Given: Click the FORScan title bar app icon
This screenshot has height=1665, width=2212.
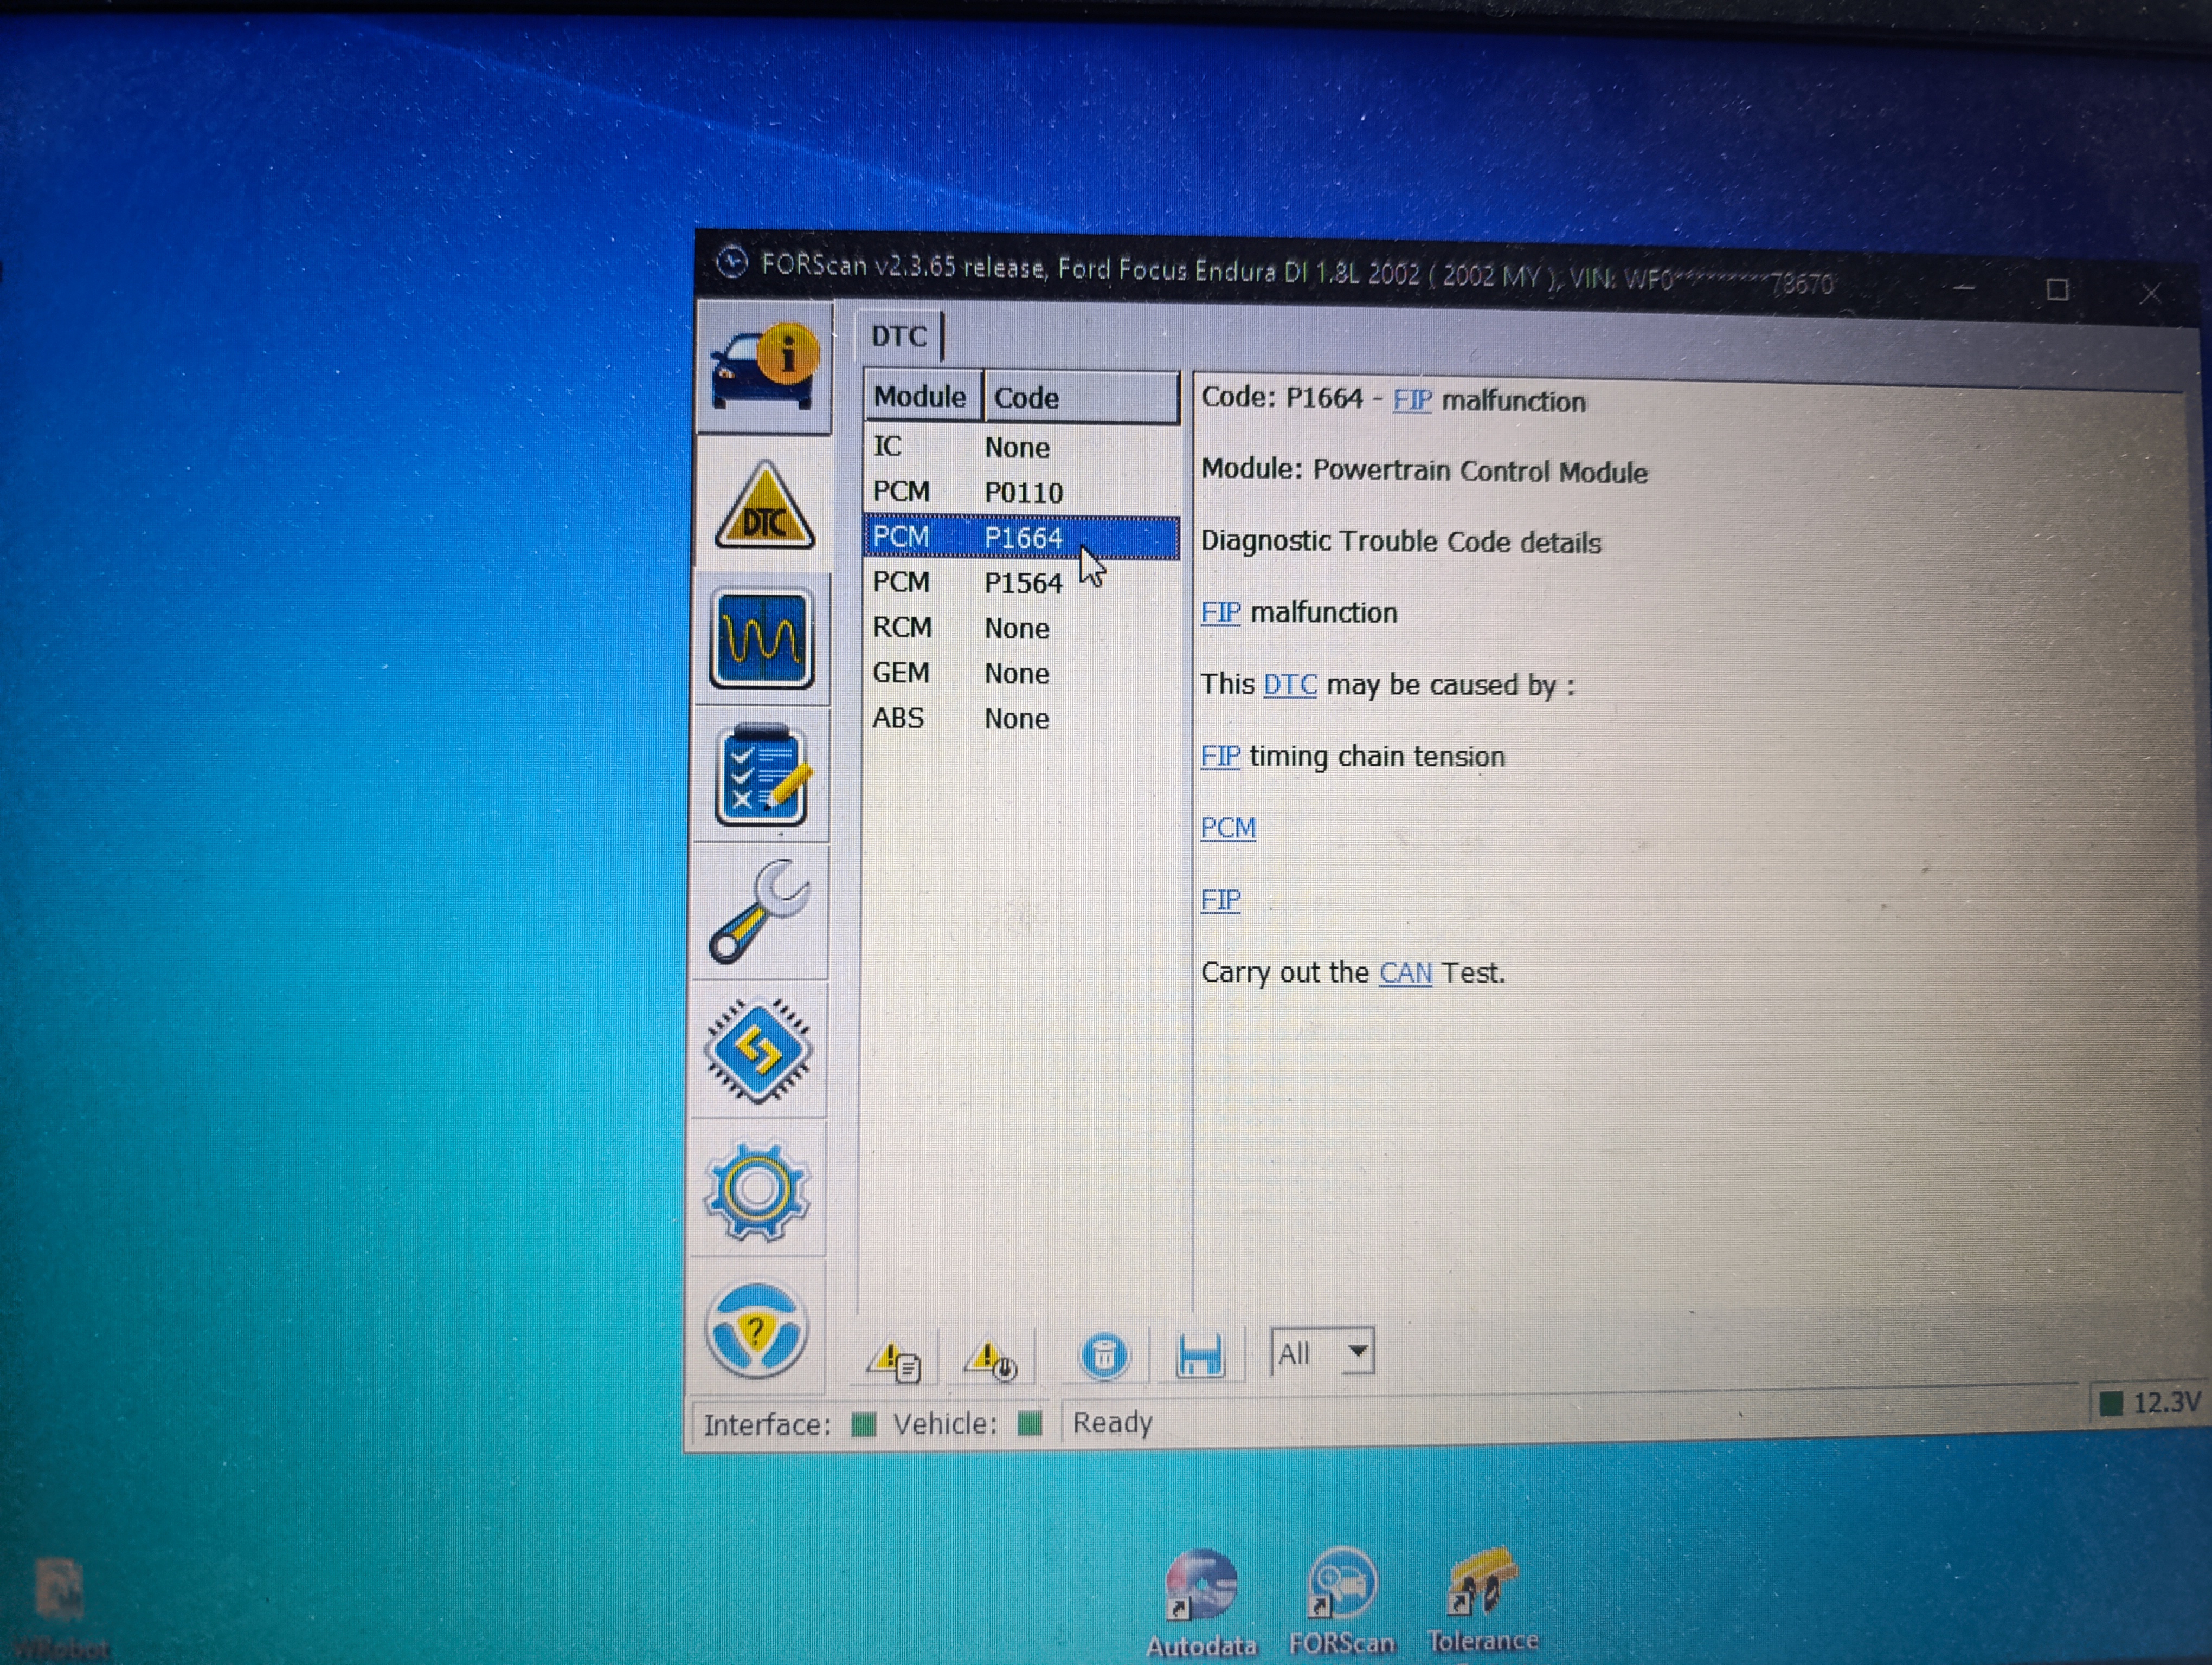Looking at the screenshot, I should point(732,263).
